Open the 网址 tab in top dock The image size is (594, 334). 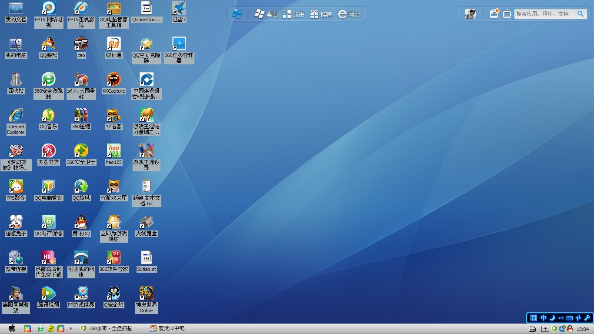coord(349,14)
